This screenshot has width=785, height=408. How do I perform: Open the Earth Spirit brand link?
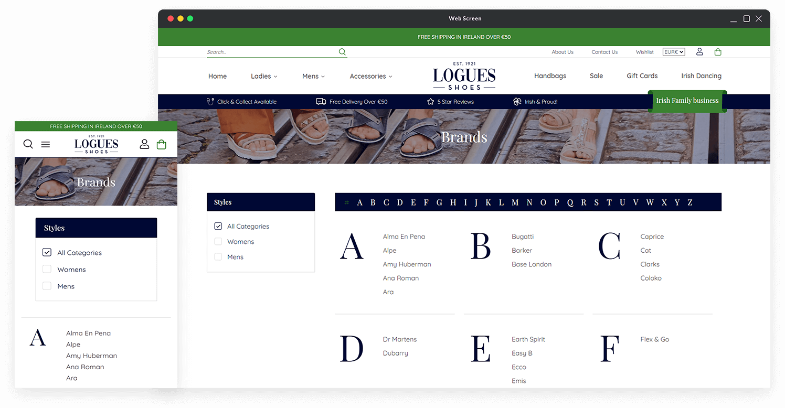tap(528, 339)
